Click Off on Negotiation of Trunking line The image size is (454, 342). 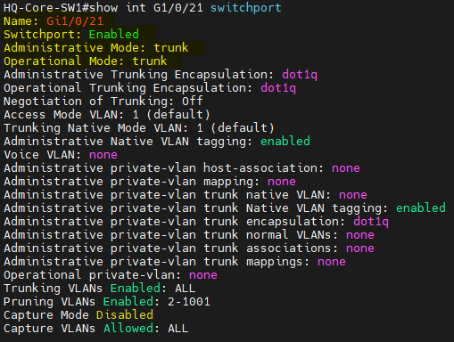click(193, 102)
